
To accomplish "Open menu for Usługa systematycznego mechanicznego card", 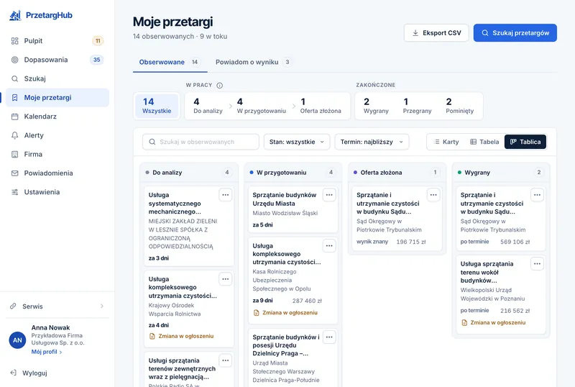I will (x=226, y=195).
